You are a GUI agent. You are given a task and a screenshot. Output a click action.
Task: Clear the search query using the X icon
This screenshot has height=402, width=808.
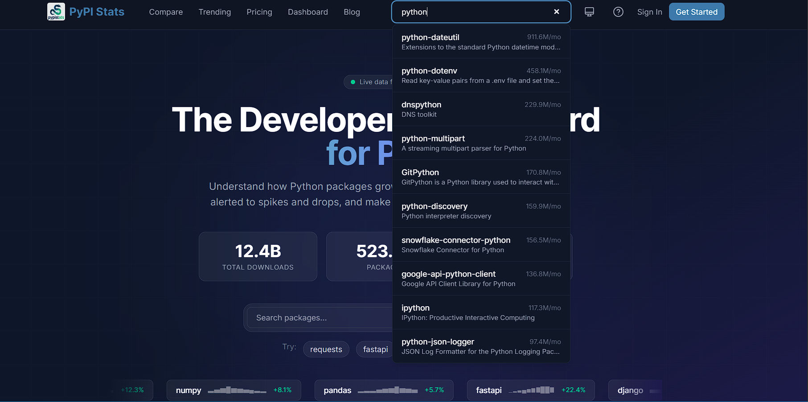[x=556, y=12]
